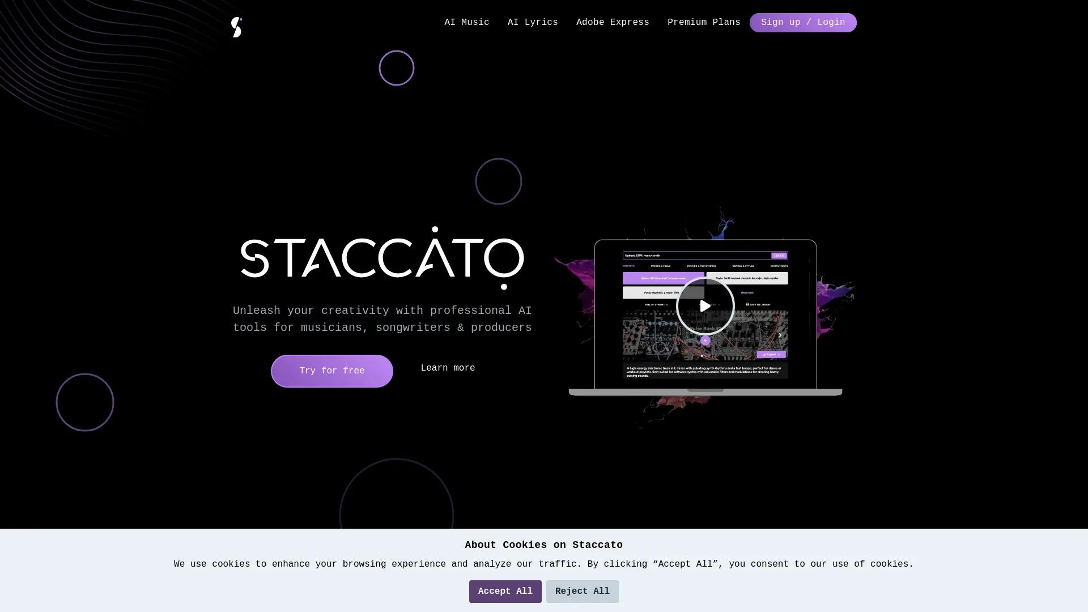Accept All cookies in the consent banner
This screenshot has height=612, width=1088.
[x=505, y=591]
